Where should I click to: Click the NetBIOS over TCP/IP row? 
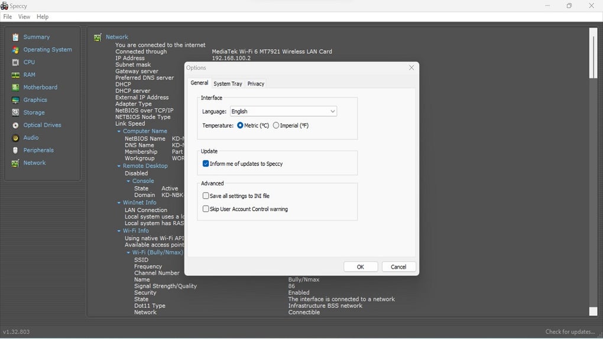click(x=144, y=110)
